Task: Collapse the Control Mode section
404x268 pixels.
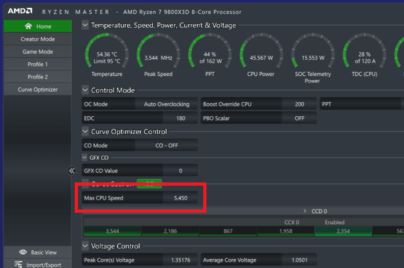Action: (85, 90)
